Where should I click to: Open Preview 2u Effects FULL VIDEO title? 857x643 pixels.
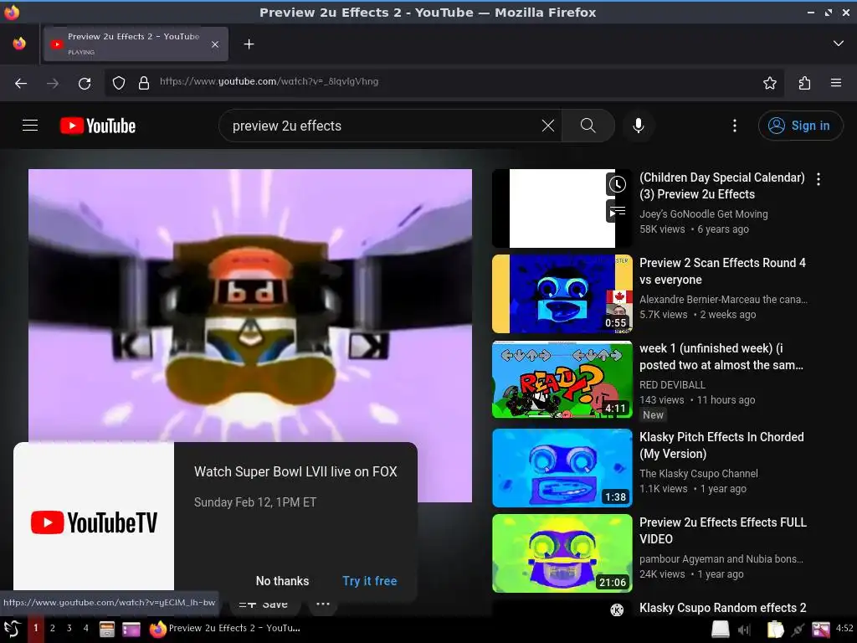pyautogui.click(x=722, y=530)
